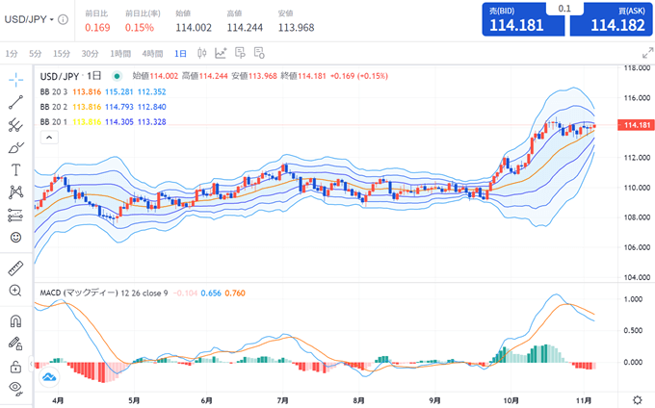The width and height of the screenshot is (655, 408).
Task: Open the emoji icons tool
Action: click(x=15, y=238)
